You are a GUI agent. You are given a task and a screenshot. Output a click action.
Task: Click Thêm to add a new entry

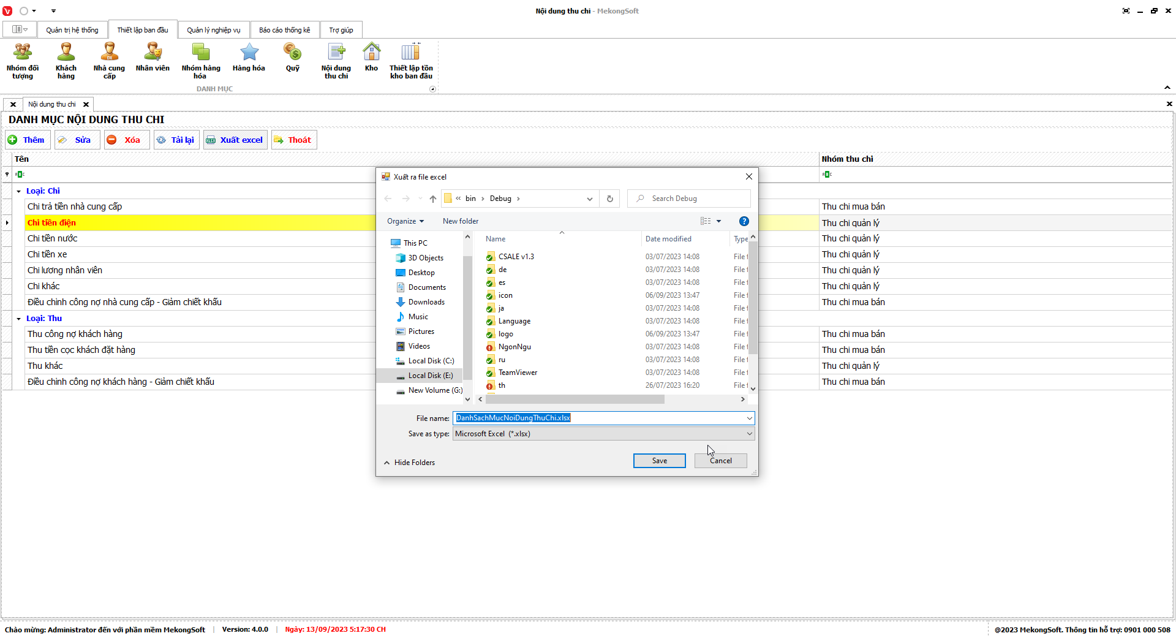point(27,140)
